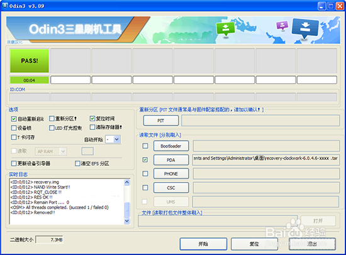This screenshot has height=255, width=346.
Task: Enable the T 卡闪存 checkbox
Action: (14, 138)
